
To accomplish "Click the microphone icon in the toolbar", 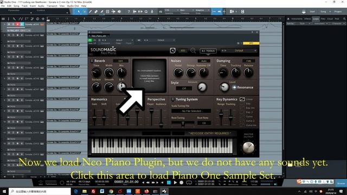I will (152, 11).
